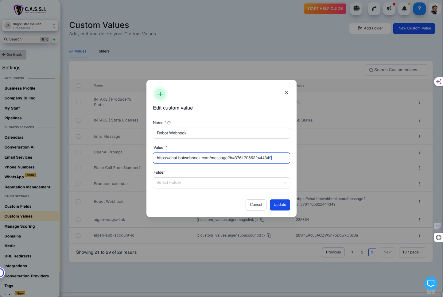Click the lightning quick actions icon
This screenshot has height=297, width=443.
coord(54,39)
